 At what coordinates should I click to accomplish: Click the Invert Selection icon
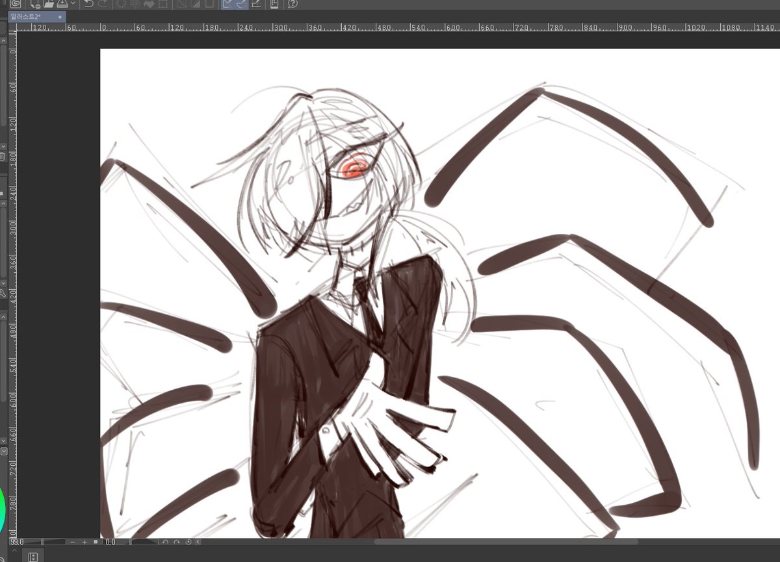coord(195,4)
